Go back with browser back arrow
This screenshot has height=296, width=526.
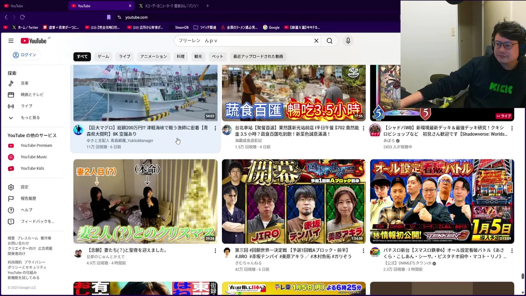tap(6, 17)
